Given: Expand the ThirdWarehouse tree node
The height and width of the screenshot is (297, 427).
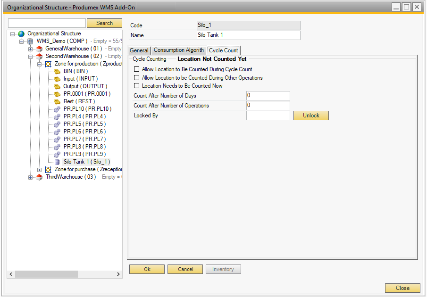Looking at the screenshot, I should pyautogui.click(x=31, y=177).
